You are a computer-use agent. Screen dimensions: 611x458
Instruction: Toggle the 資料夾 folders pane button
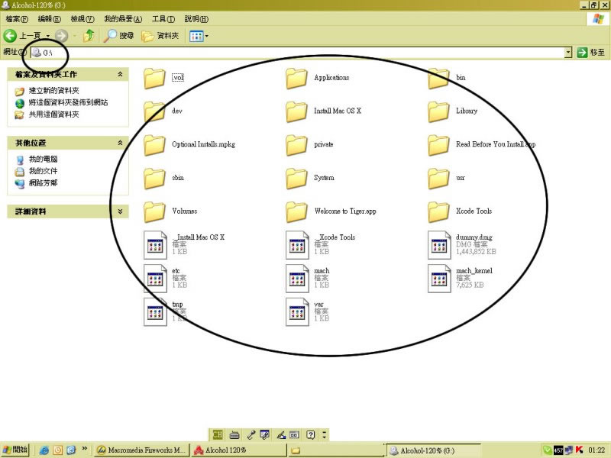(160, 36)
